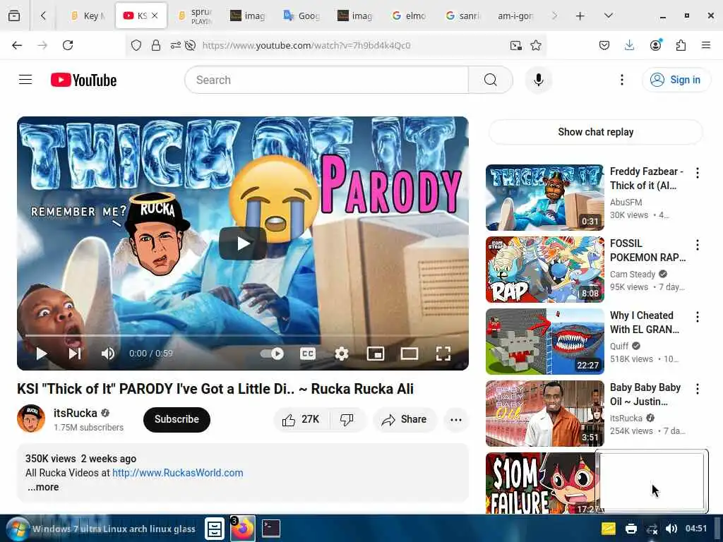723x542 pixels.
Task: Open Baby Baby Baby Oil video thumbnail
Action: (544, 414)
